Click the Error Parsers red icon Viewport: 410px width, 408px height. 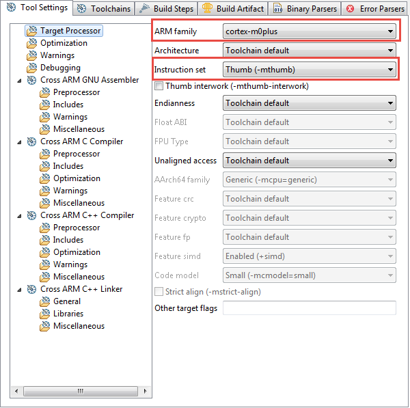(x=351, y=9)
